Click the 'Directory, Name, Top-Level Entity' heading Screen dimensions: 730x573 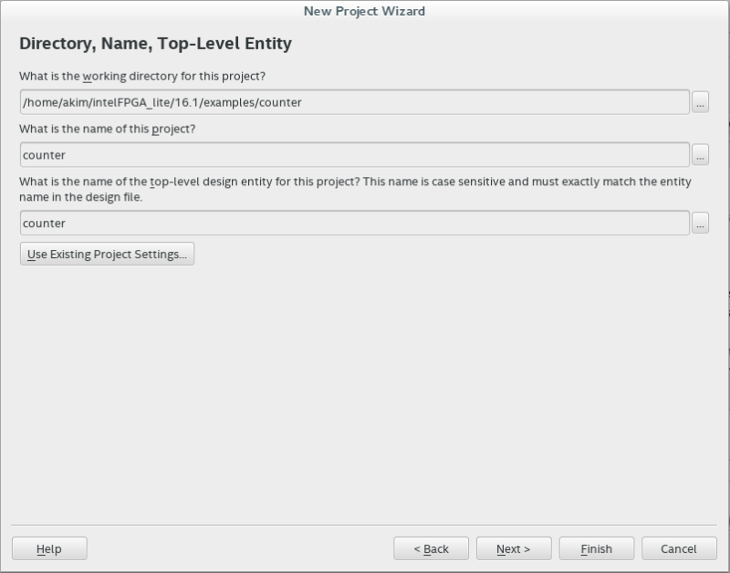(x=155, y=43)
